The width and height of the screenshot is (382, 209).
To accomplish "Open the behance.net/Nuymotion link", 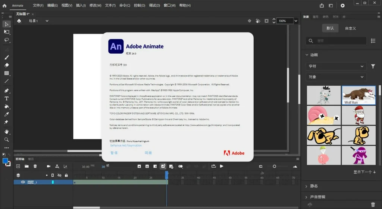I will [x=126, y=145].
